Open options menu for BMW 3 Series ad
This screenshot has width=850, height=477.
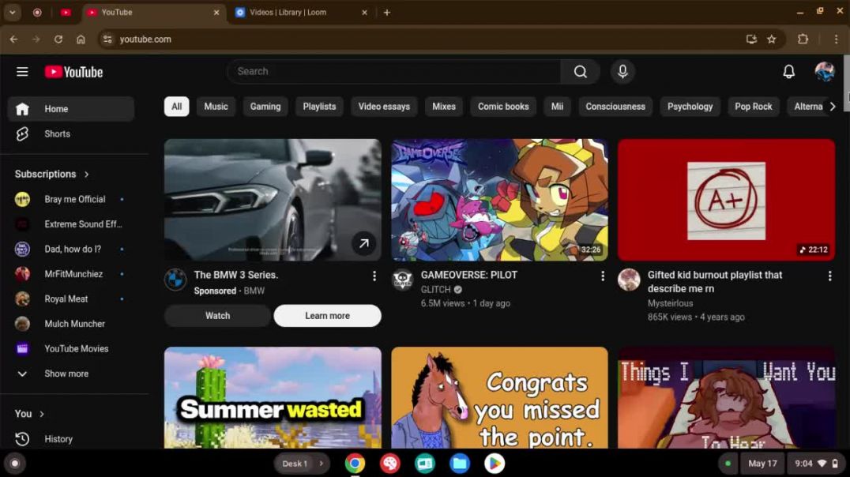pos(374,276)
